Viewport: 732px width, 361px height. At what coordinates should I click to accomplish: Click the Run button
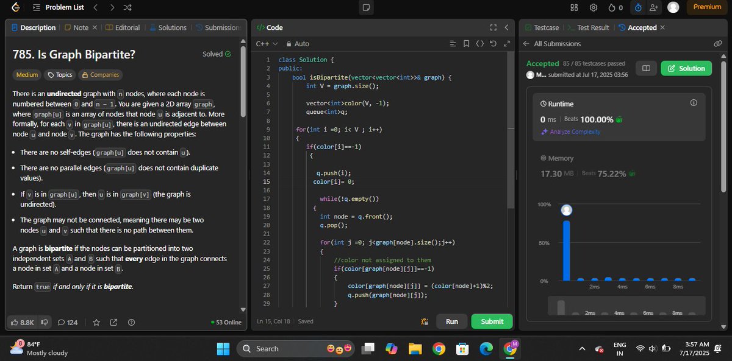pos(452,321)
